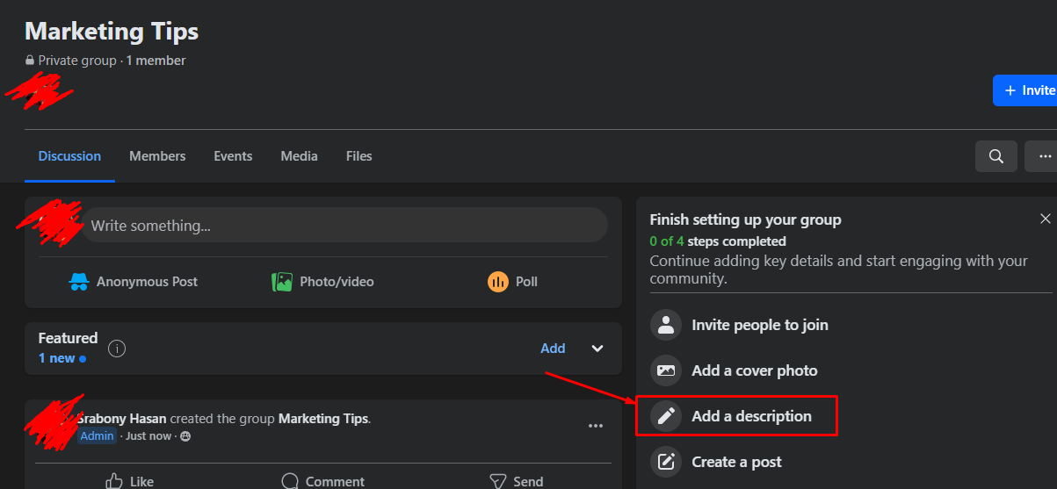
Task: Open the Events tab
Action: (233, 156)
